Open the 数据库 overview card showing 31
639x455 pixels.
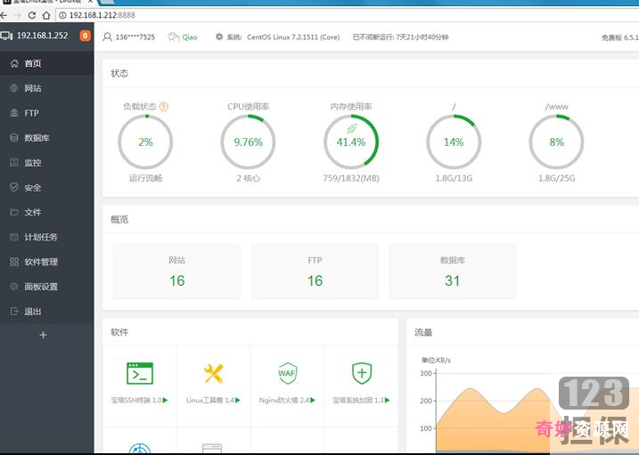(x=453, y=272)
